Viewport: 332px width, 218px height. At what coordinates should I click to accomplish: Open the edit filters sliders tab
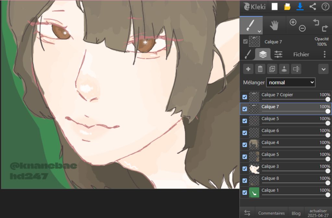pos(278,54)
